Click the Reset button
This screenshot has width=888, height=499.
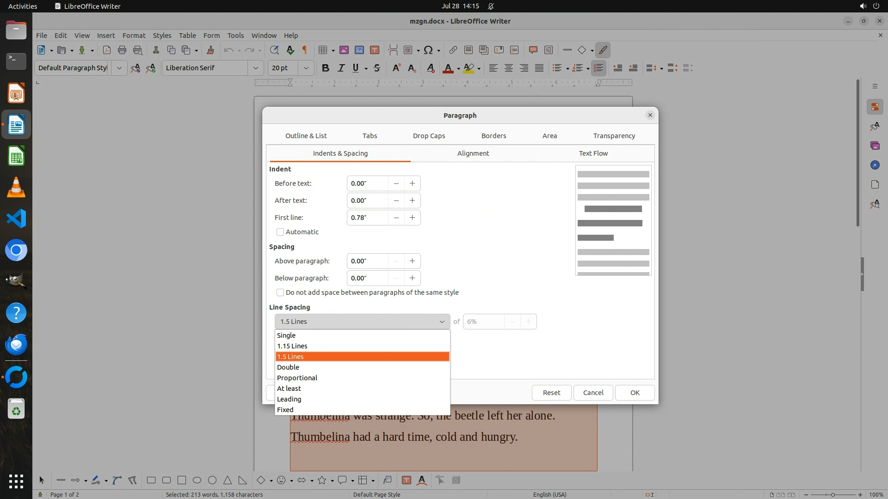pyautogui.click(x=551, y=393)
